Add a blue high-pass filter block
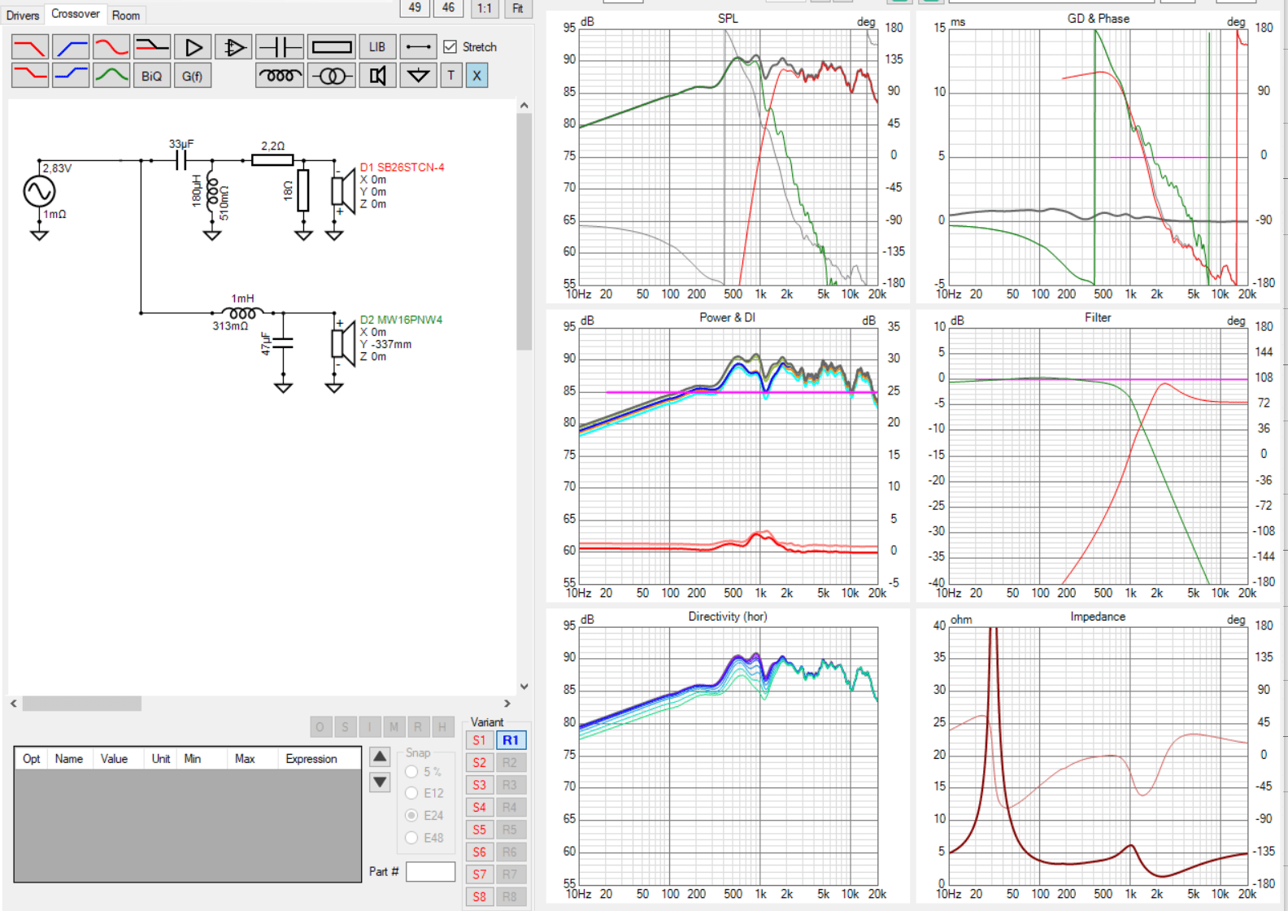Screen dimensions: 1288x911 (71, 47)
